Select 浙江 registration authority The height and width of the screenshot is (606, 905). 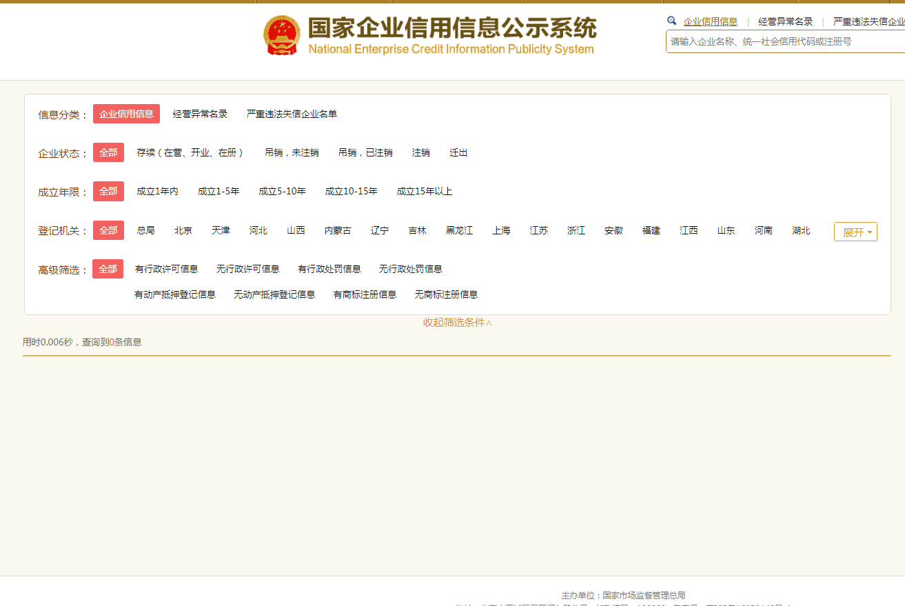576,230
